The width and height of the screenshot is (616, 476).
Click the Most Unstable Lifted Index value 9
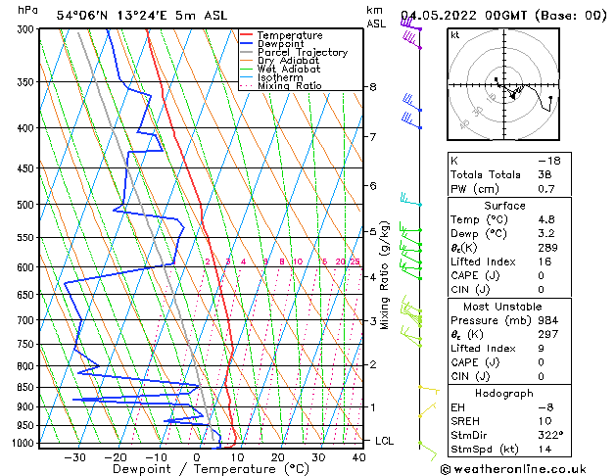[542, 349]
